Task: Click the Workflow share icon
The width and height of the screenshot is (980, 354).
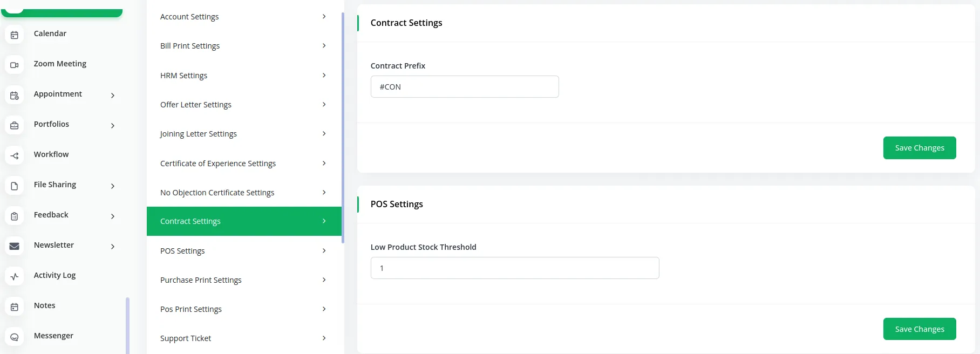Action: [x=15, y=156]
